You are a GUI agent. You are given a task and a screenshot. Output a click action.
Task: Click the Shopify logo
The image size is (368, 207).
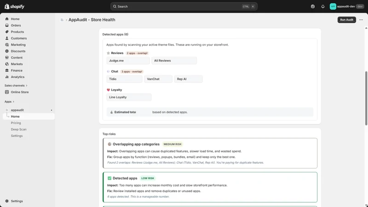click(x=14, y=6)
